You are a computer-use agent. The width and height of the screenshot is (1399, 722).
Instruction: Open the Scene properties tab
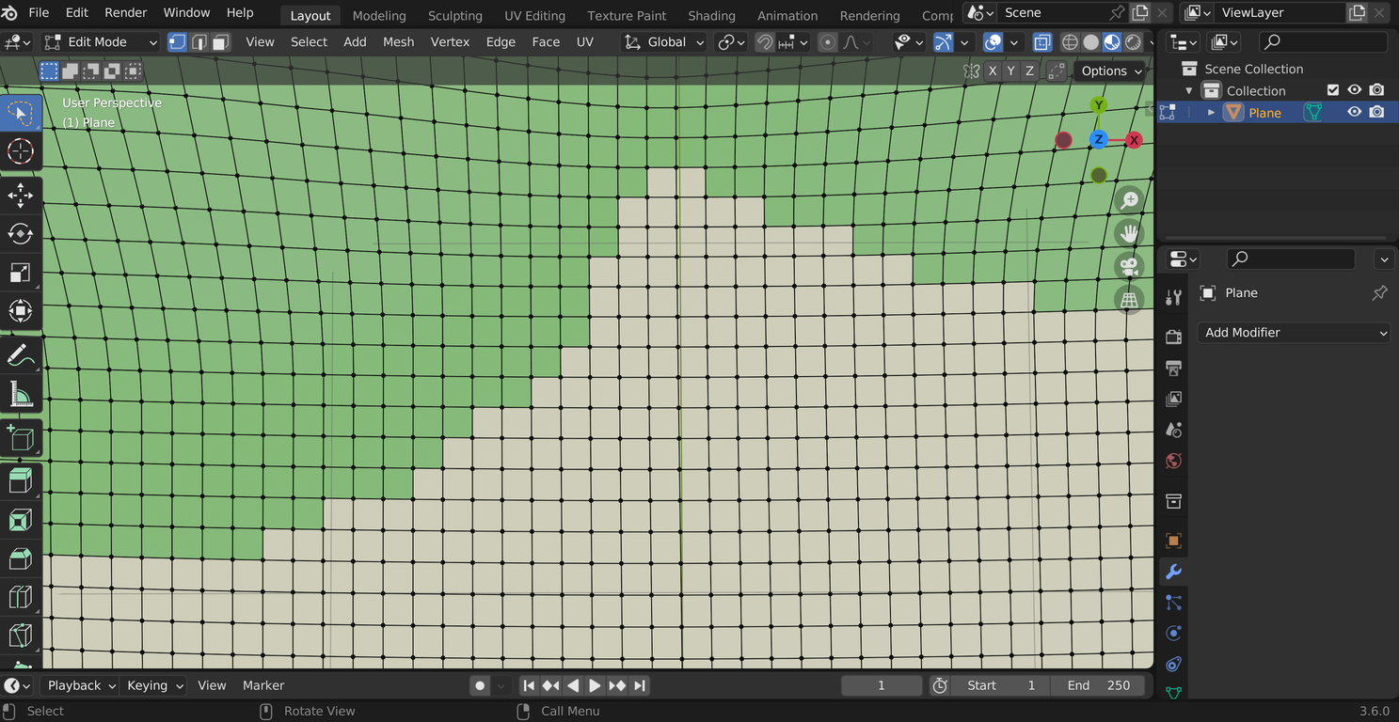[1173, 430]
